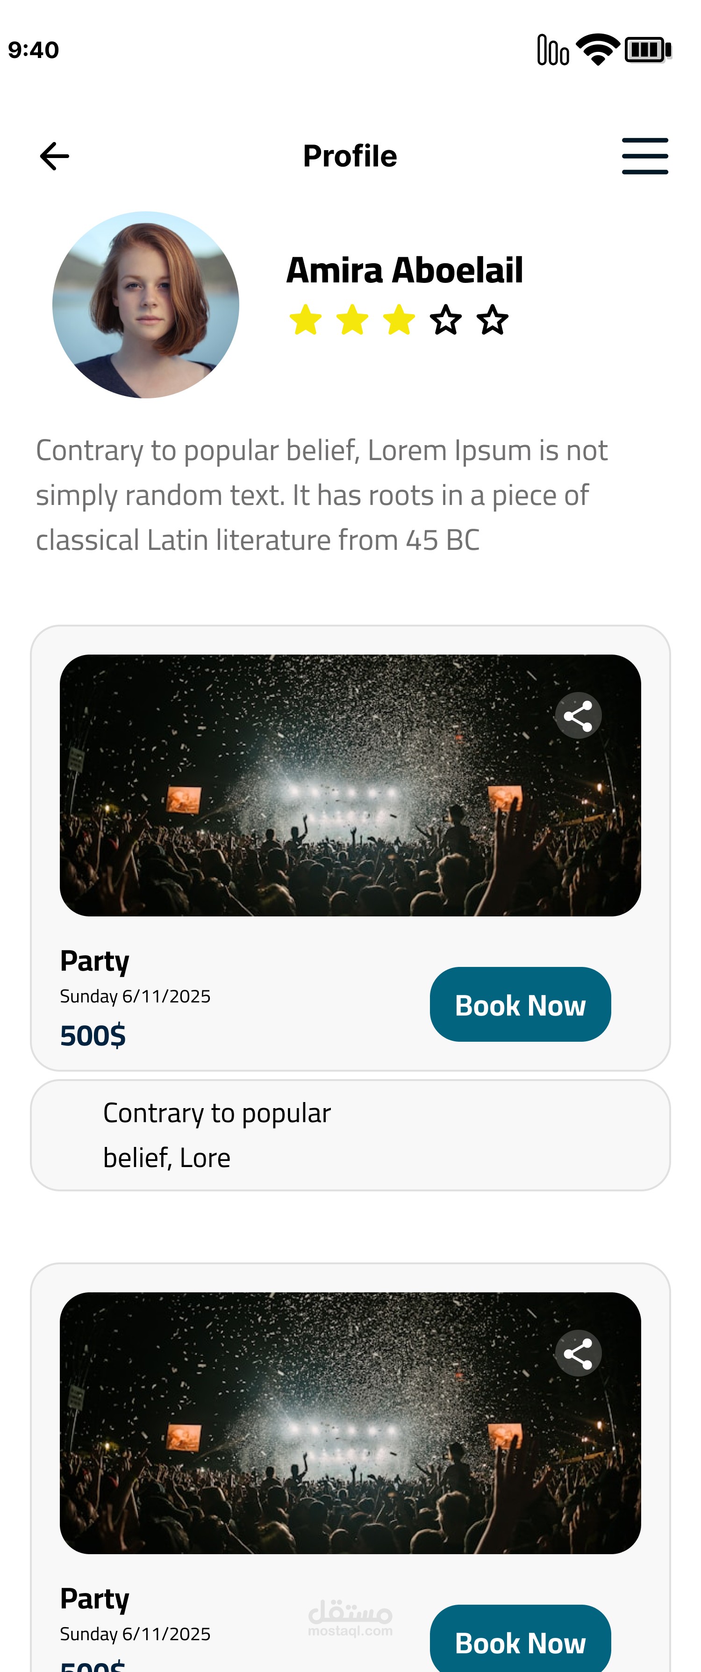Book the first Party event
This screenshot has width=701, height=1672.
pos(520,1004)
